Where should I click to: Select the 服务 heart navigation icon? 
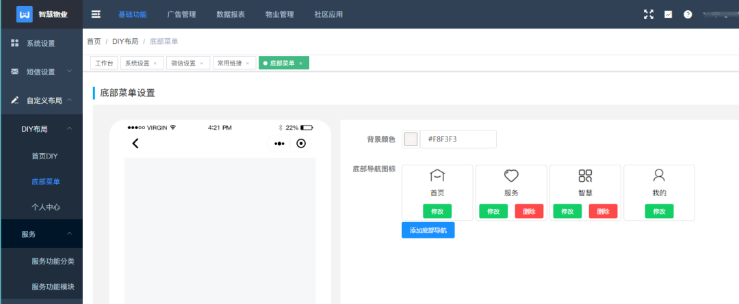tap(511, 176)
